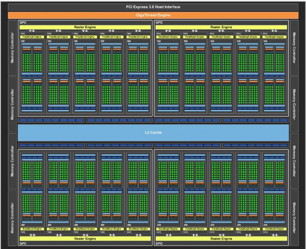Image resolution: width=306 pixels, height=249 pixels.
Task: Select the second Memory Controller from the top on the left side
Action: tap(12, 104)
